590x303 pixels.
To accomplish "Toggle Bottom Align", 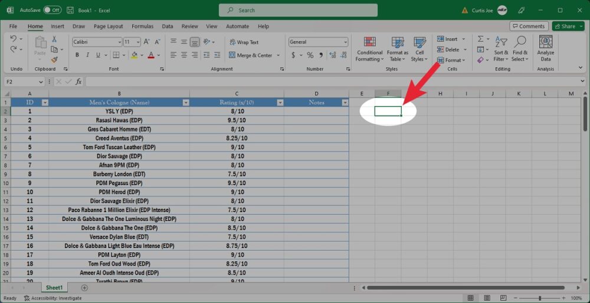I will 195,42.
